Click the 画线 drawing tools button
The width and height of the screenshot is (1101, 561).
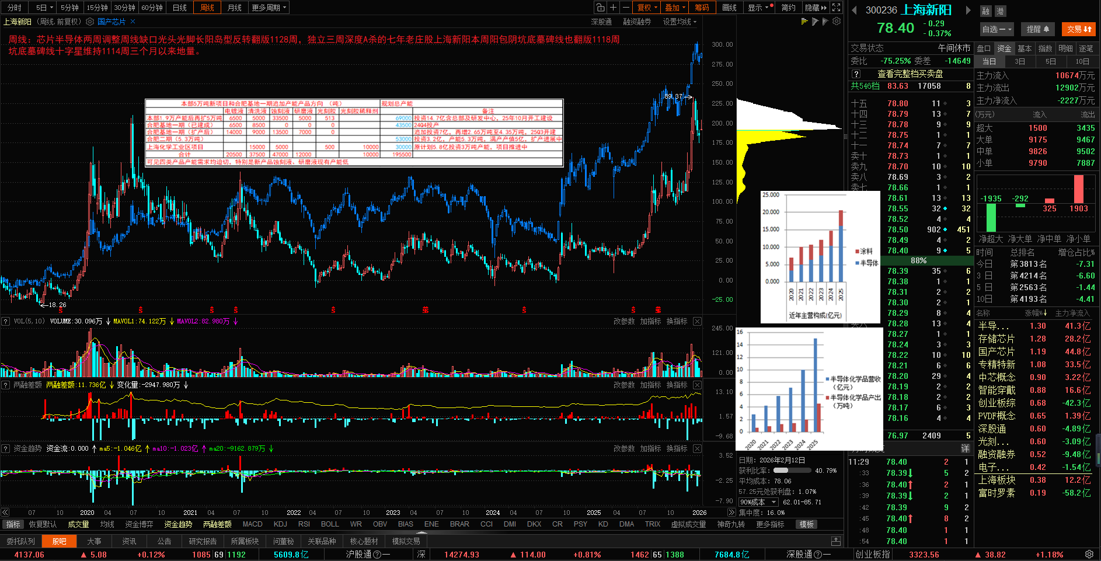(730, 8)
